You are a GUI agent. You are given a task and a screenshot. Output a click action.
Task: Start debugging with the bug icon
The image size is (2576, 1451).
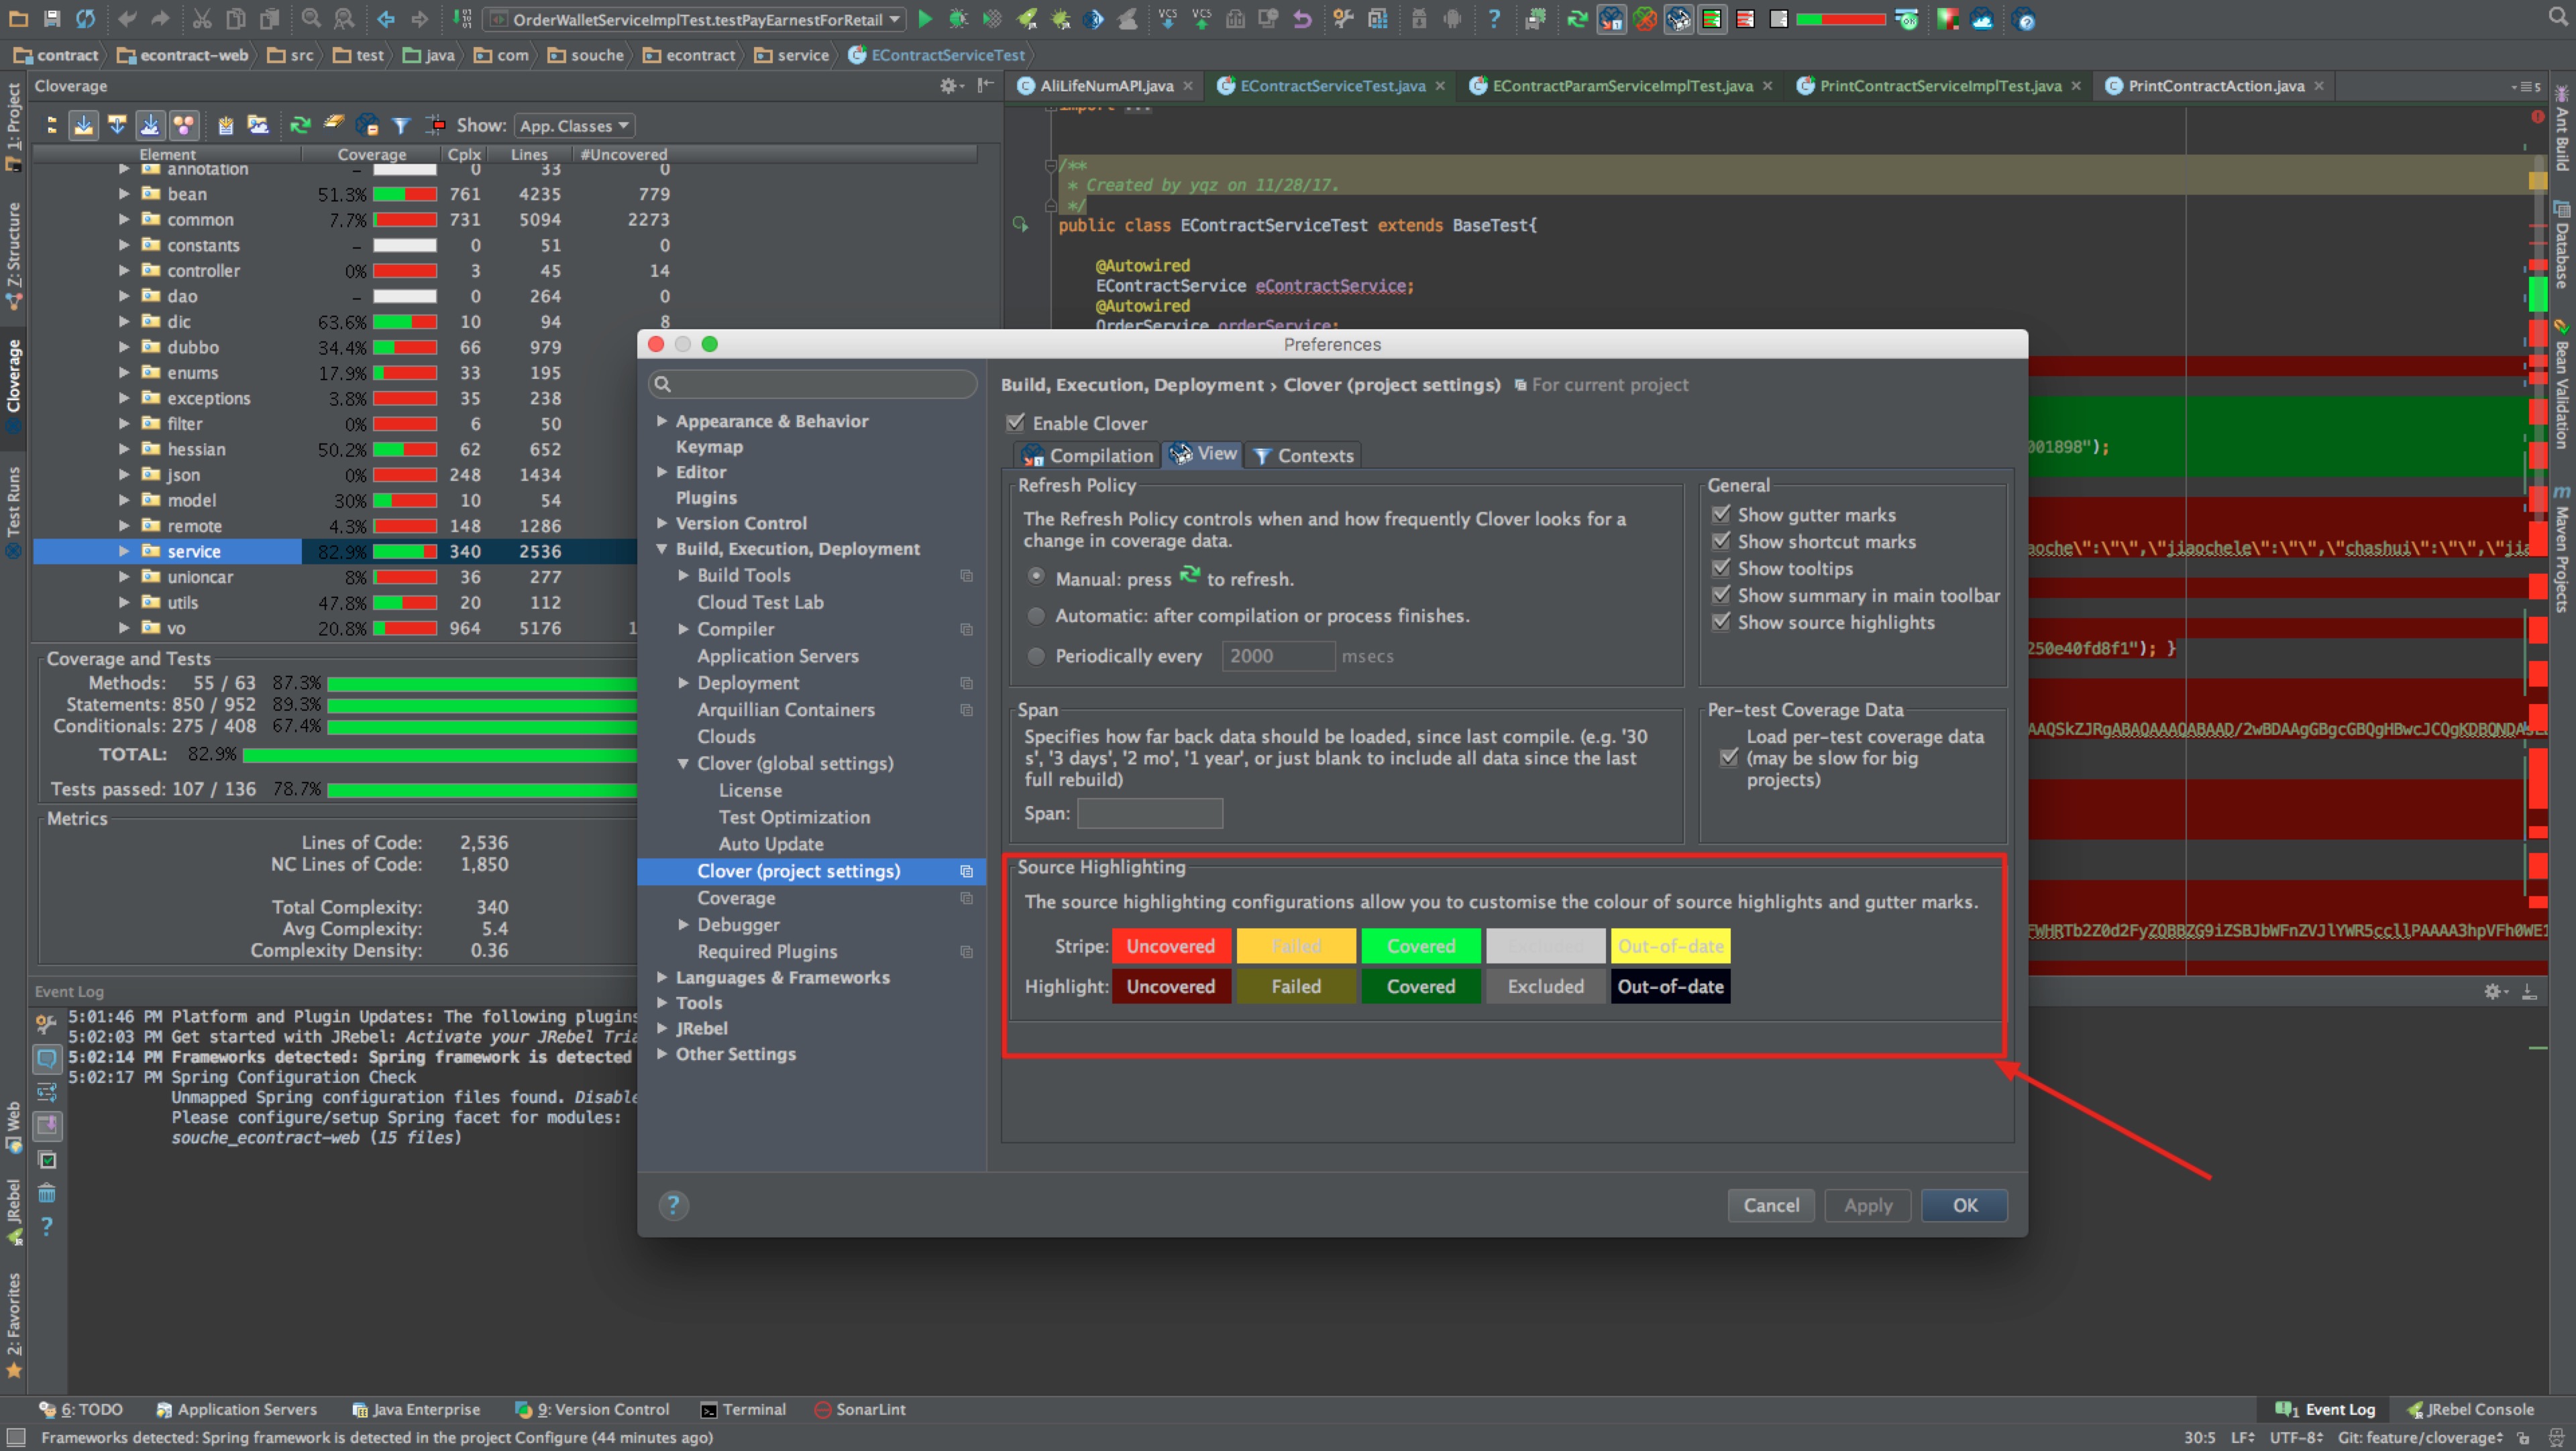pos(958,19)
